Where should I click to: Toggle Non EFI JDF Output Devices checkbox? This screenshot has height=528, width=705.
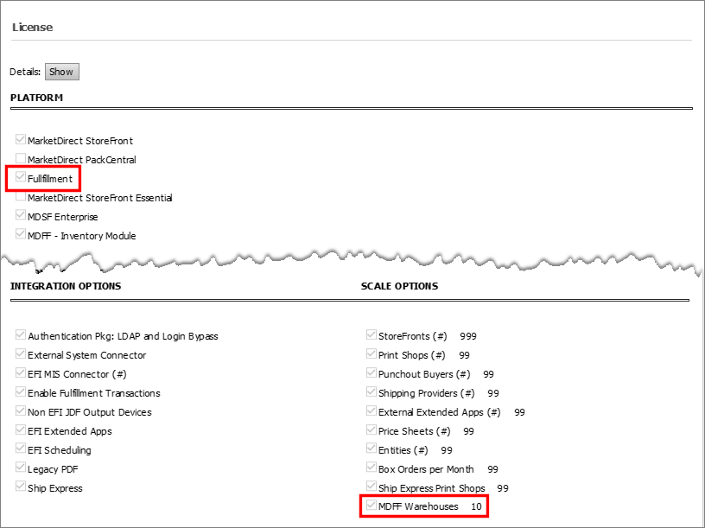(x=20, y=410)
